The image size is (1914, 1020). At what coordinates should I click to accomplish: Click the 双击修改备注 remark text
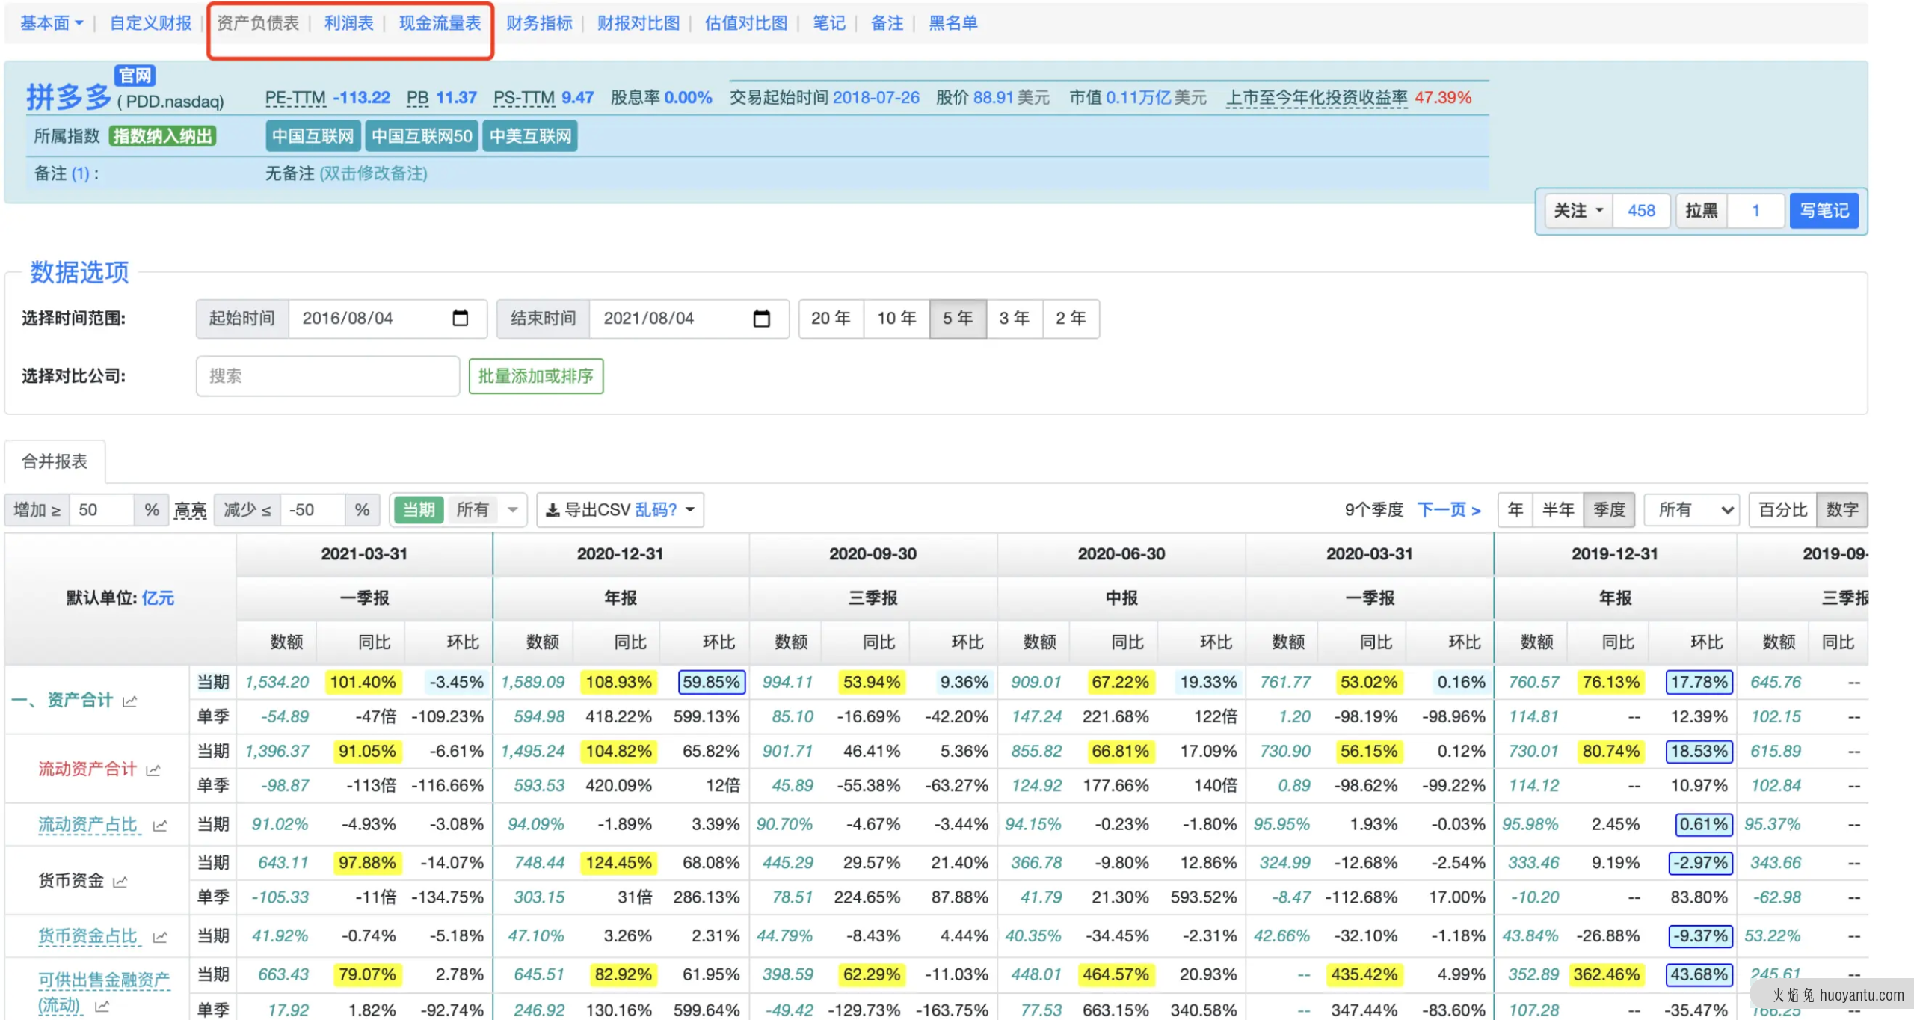[373, 173]
